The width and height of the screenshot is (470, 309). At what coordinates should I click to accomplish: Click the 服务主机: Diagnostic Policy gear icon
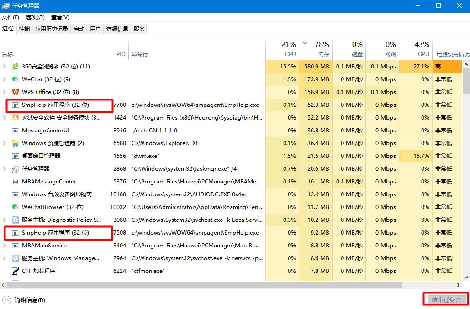tap(15, 220)
